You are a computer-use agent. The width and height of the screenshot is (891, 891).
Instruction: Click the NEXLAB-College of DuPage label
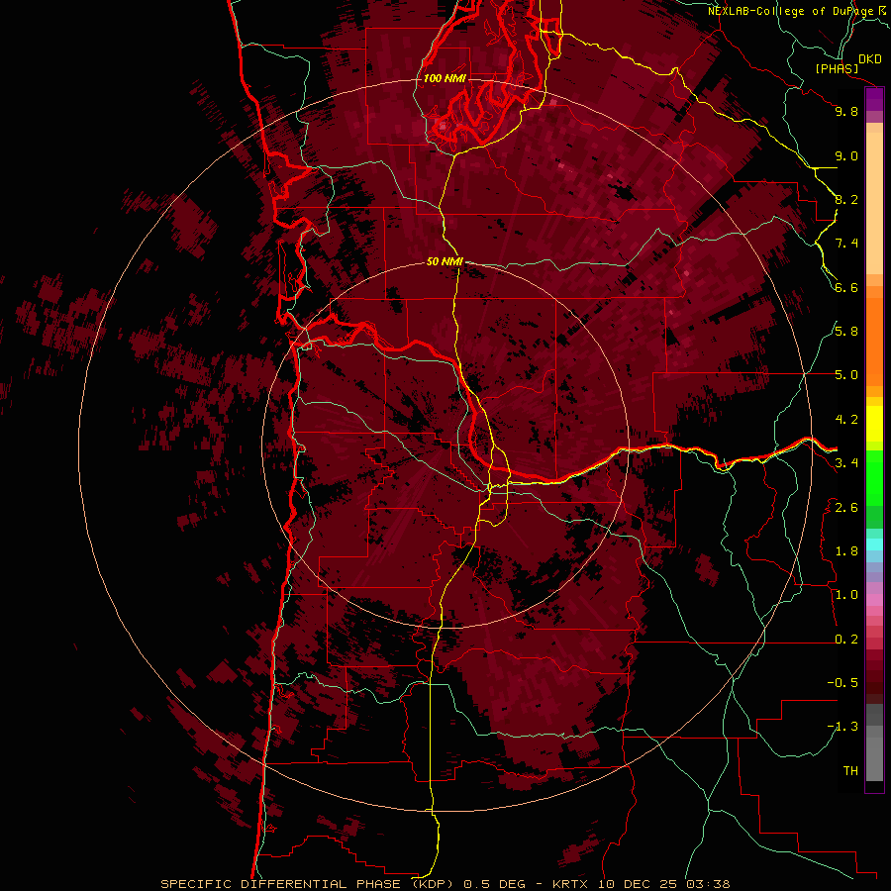coord(792,11)
